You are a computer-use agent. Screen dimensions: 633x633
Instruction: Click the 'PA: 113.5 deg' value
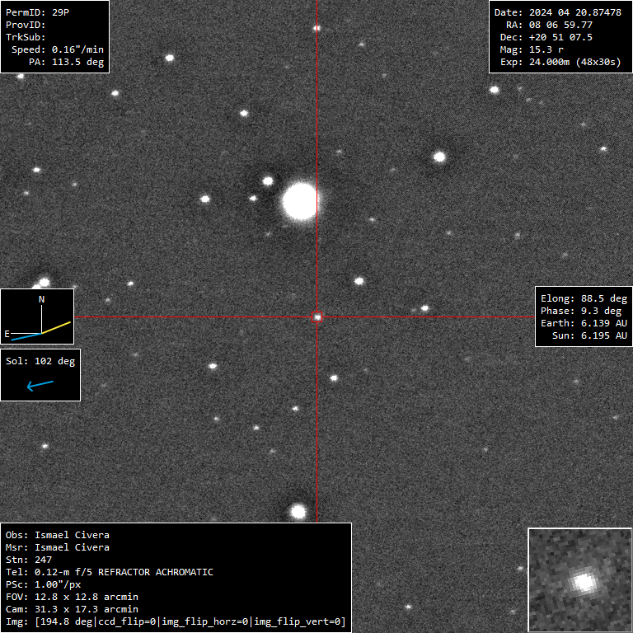[x=66, y=62]
